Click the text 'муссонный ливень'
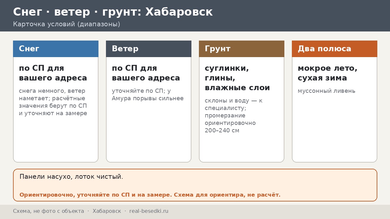The height and width of the screenshot is (219, 390). click(x=327, y=91)
